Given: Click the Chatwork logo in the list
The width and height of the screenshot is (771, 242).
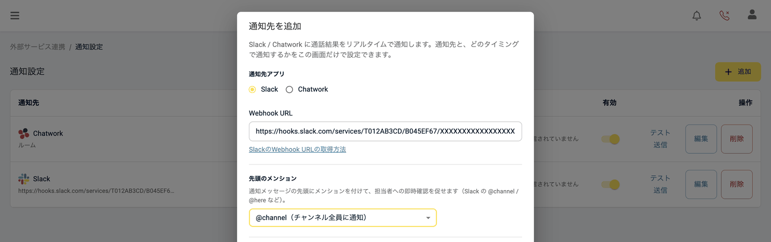Looking at the screenshot, I should [24, 134].
